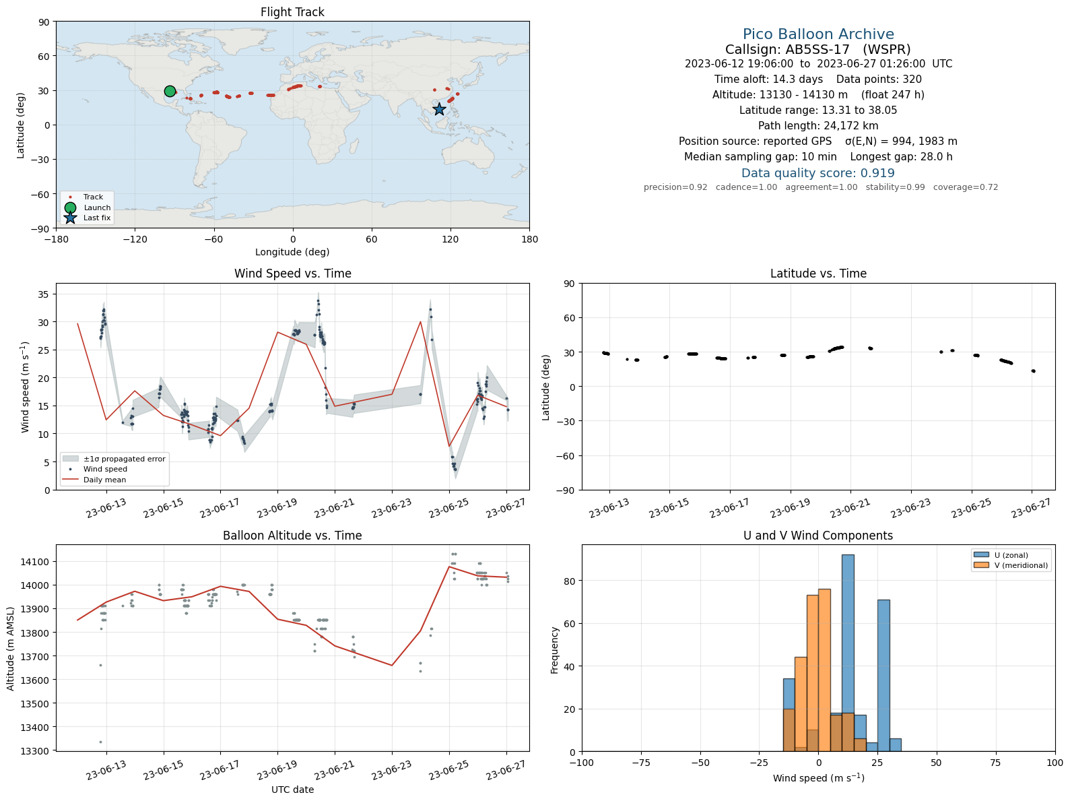
Task: Click the 'Altitude (m AMSL)' axis label
Action: (x=11, y=649)
